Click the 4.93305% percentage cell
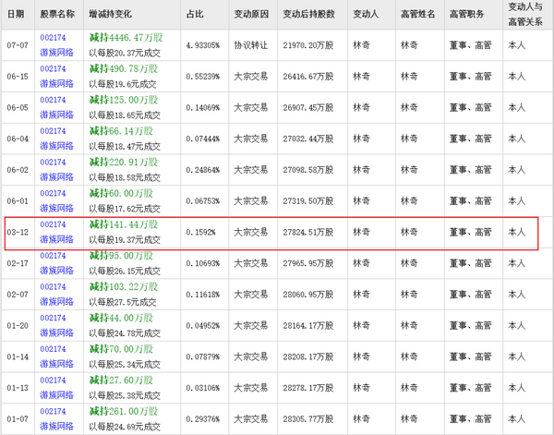 click(203, 44)
